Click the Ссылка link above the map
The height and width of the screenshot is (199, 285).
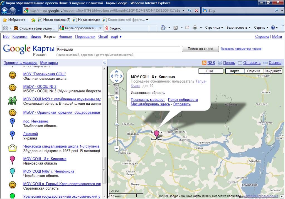coord(275,63)
